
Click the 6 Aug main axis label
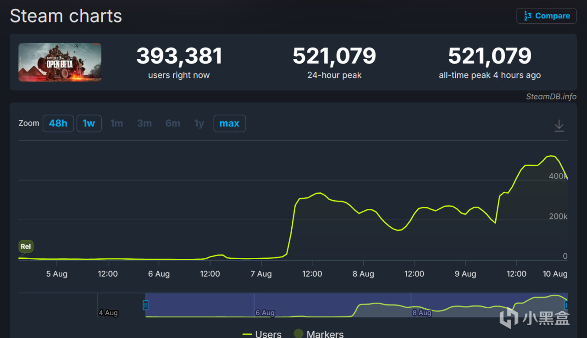(159, 274)
